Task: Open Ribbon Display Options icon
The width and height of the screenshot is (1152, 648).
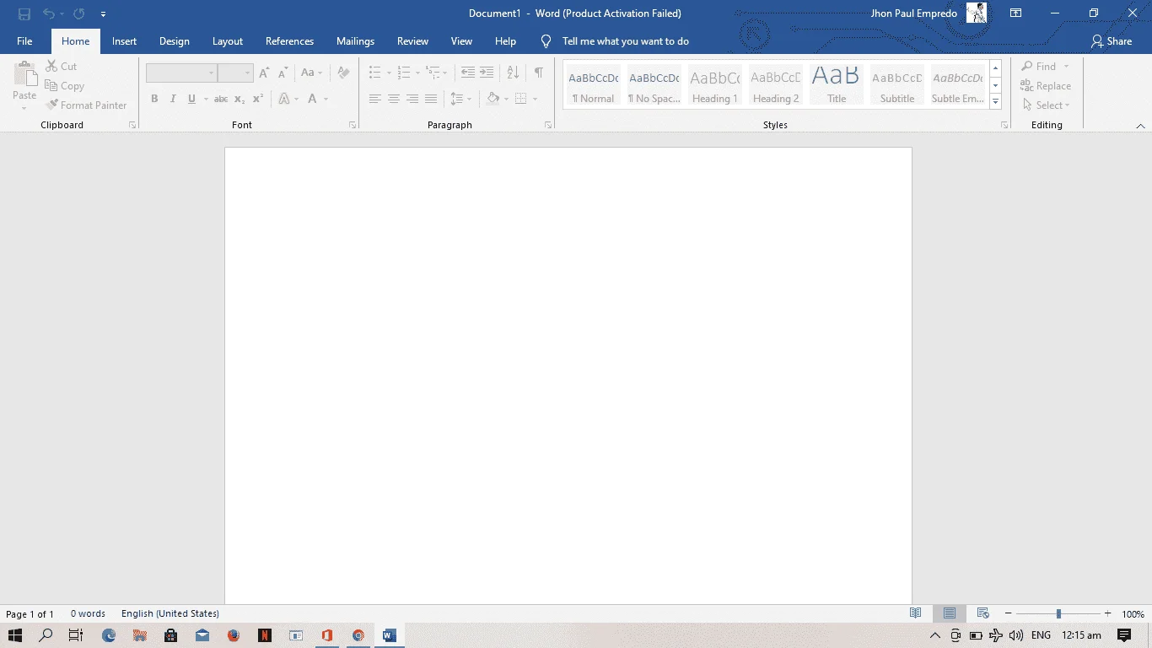Action: 1016,13
